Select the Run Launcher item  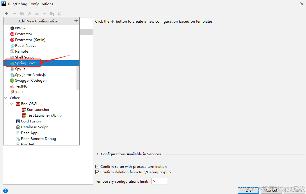tap(41, 110)
